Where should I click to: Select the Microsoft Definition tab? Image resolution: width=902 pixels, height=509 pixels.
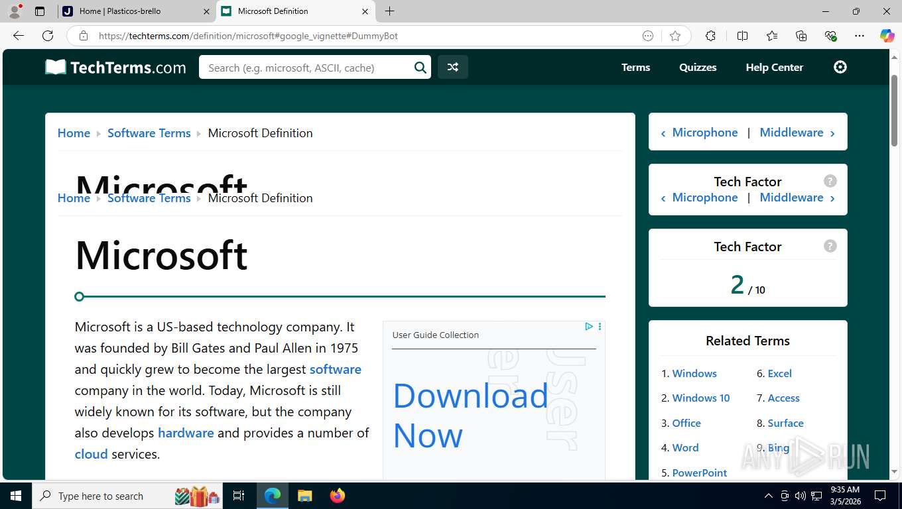pyautogui.click(x=296, y=11)
